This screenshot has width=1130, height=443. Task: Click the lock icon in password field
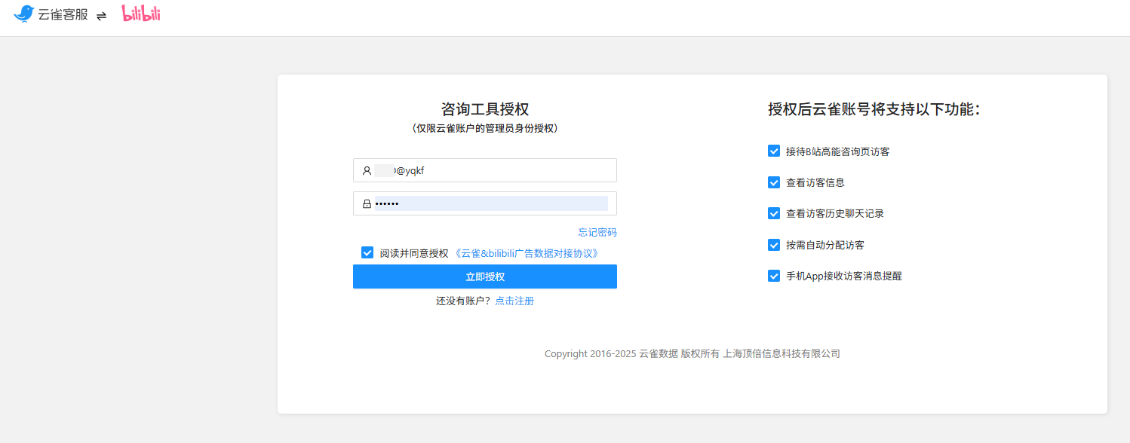tap(367, 203)
